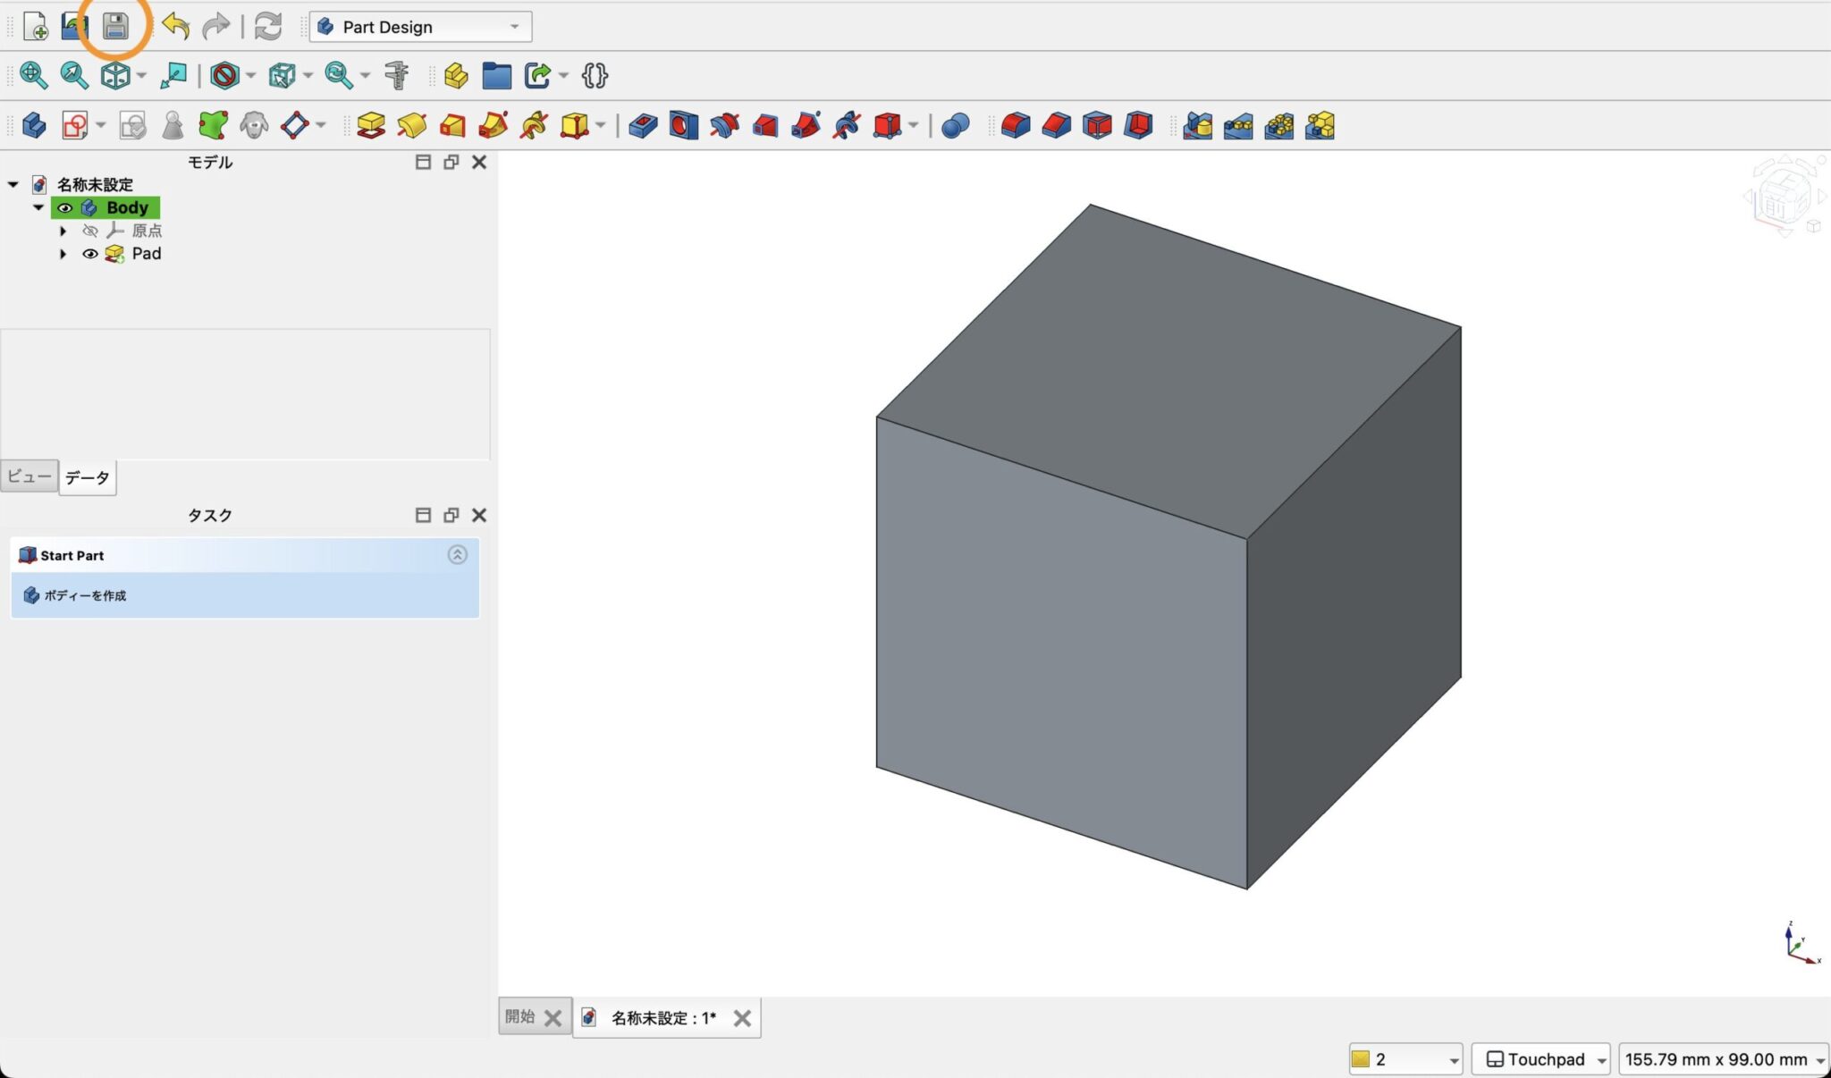Select the Groove tool
The height and width of the screenshot is (1078, 1831).
[x=724, y=125]
